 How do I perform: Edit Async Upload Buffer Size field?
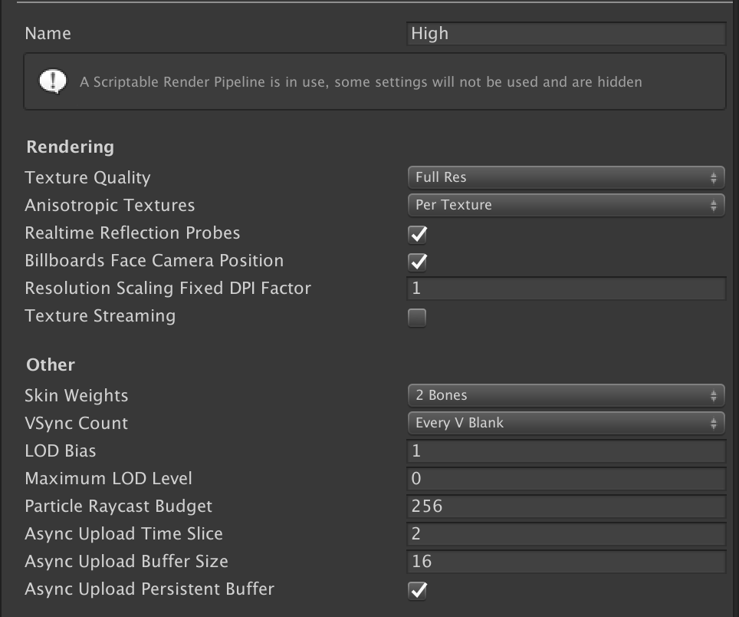point(566,562)
